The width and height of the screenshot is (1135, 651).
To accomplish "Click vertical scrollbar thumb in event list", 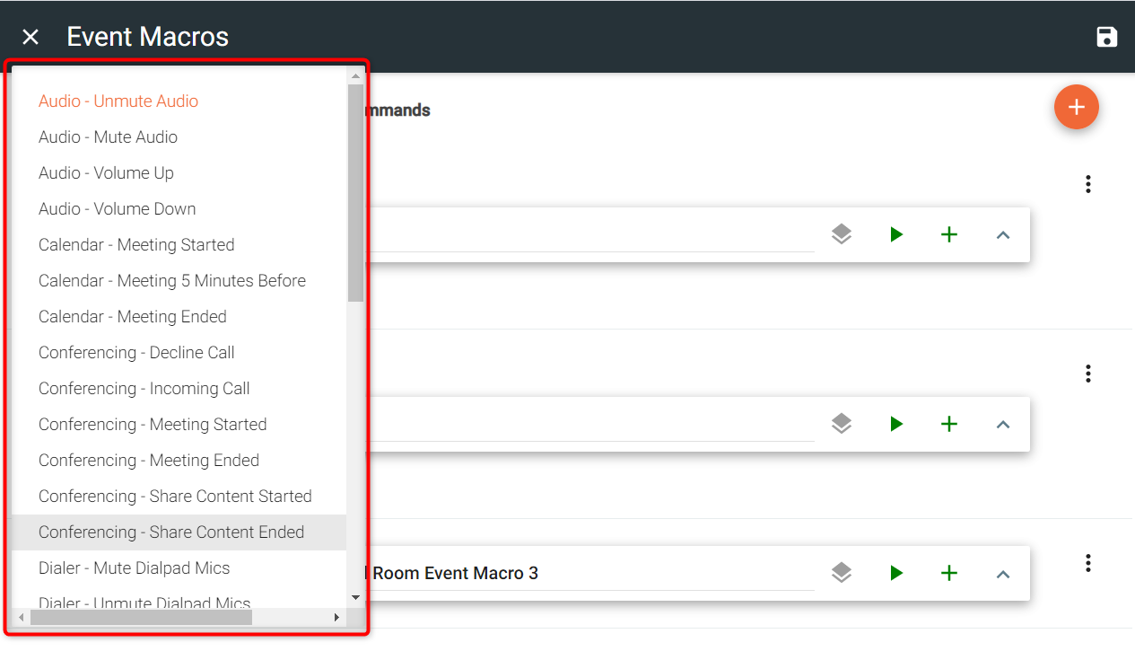I will pyautogui.click(x=355, y=193).
